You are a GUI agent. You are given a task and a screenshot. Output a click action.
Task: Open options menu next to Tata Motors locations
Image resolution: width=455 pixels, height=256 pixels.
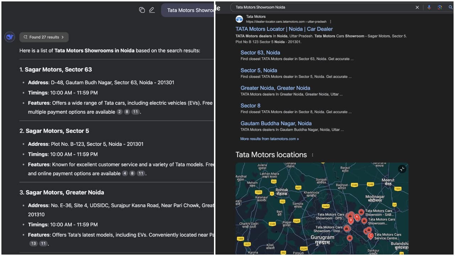click(312, 155)
